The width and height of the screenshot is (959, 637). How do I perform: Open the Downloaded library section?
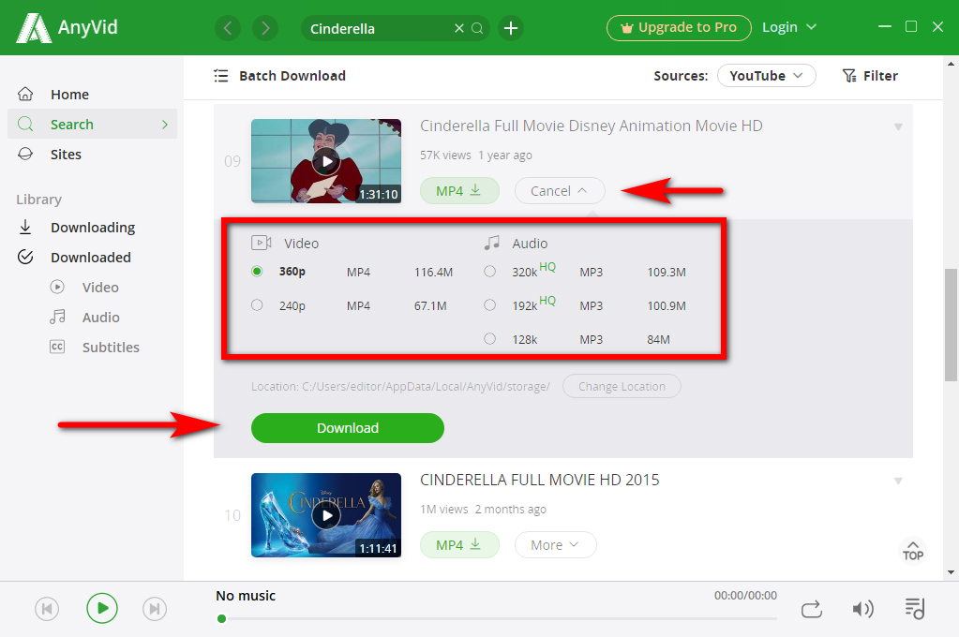(92, 258)
